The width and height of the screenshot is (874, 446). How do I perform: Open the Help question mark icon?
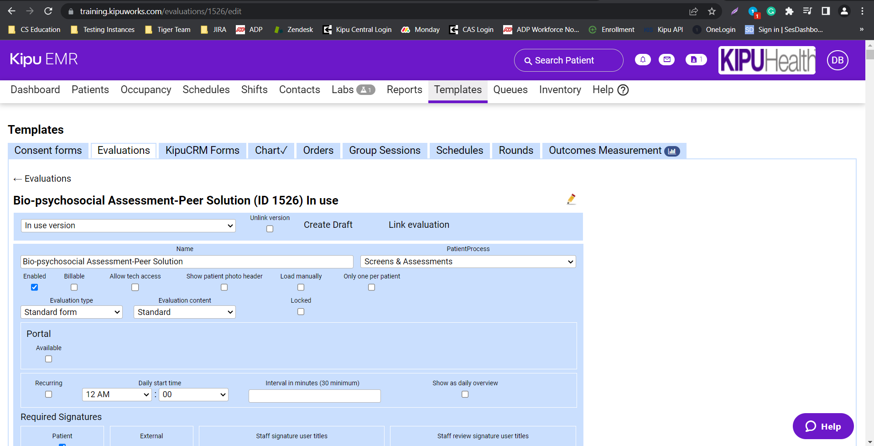pyautogui.click(x=623, y=90)
